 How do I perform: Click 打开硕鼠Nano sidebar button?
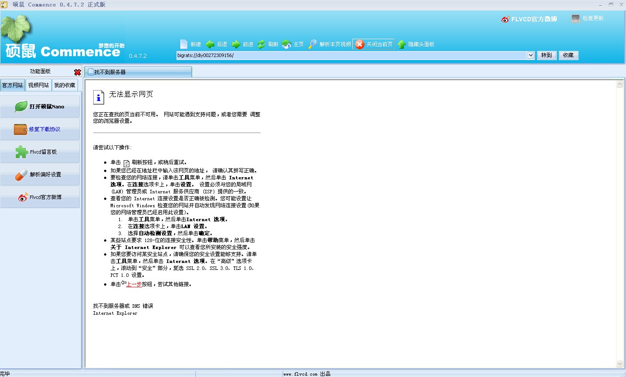pyautogui.click(x=40, y=106)
